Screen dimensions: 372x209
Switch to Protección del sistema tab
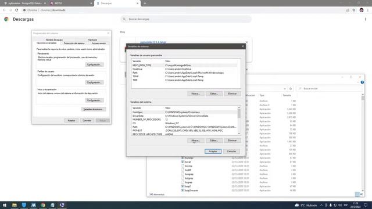tap(74, 44)
